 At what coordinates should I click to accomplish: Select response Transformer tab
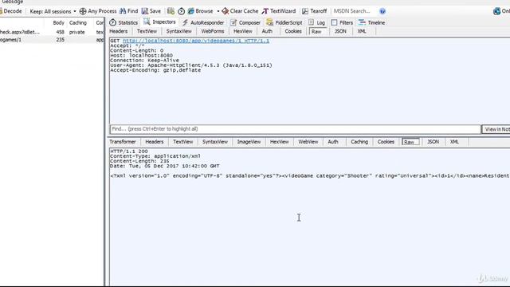point(123,142)
